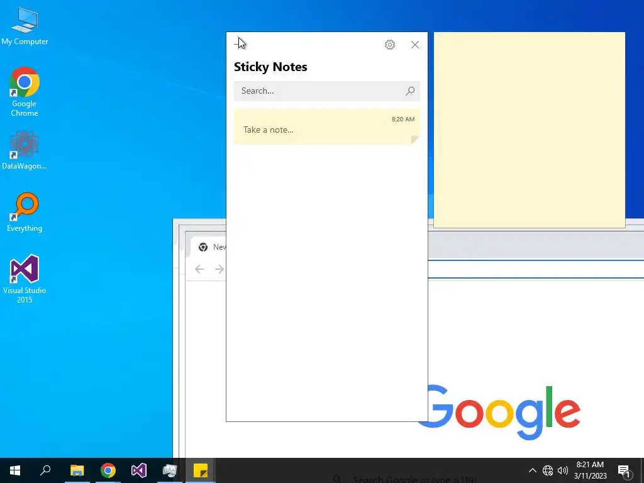Open taskbar search magnifier
This screenshot has height=483, width=644.
45,470
